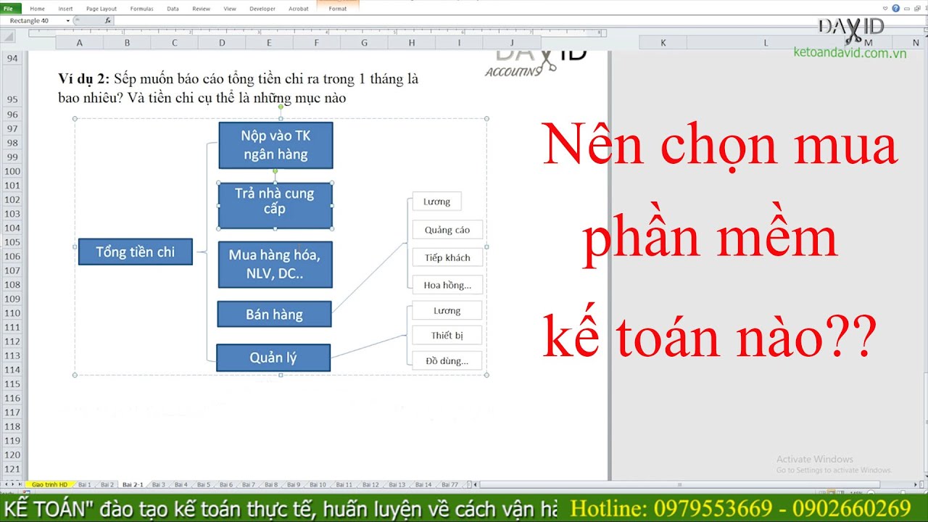
Task: Switch to sheet tab Bai 14
Action: [423, 484]
